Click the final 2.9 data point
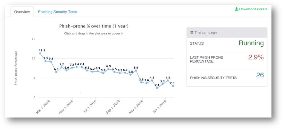Image resolution: width=283 pixels, height=129 pixels. tap(173, 86)
